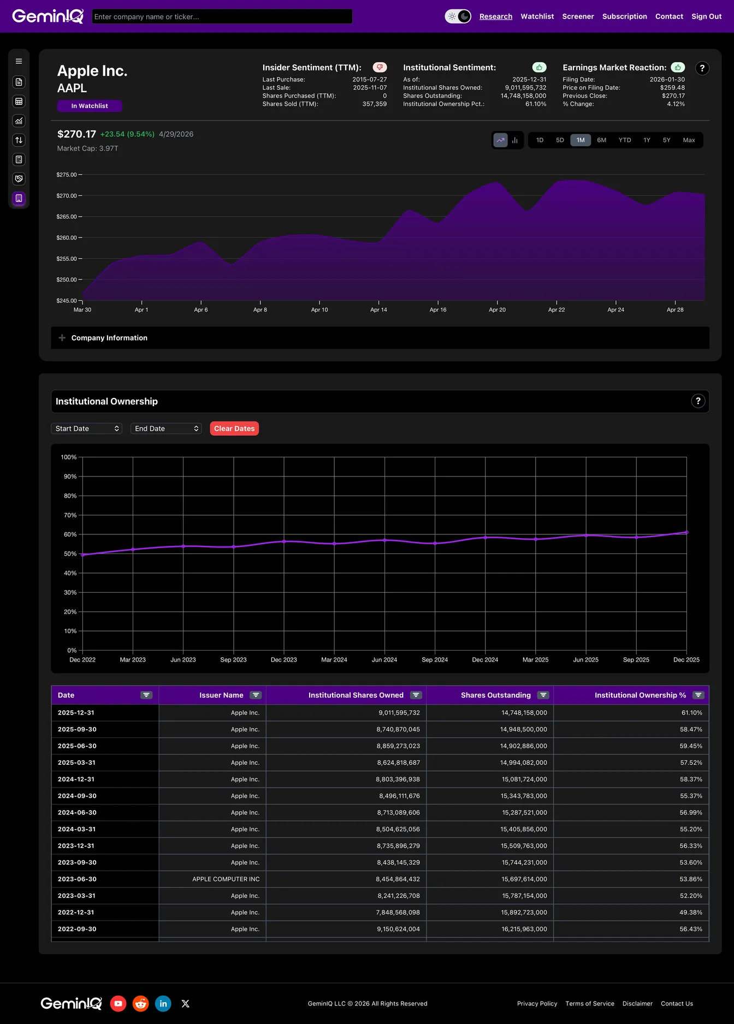Viewport: 734px width, 1024px height.
Task: Open the table grid sidebar icon
Action: coord(19,102)
